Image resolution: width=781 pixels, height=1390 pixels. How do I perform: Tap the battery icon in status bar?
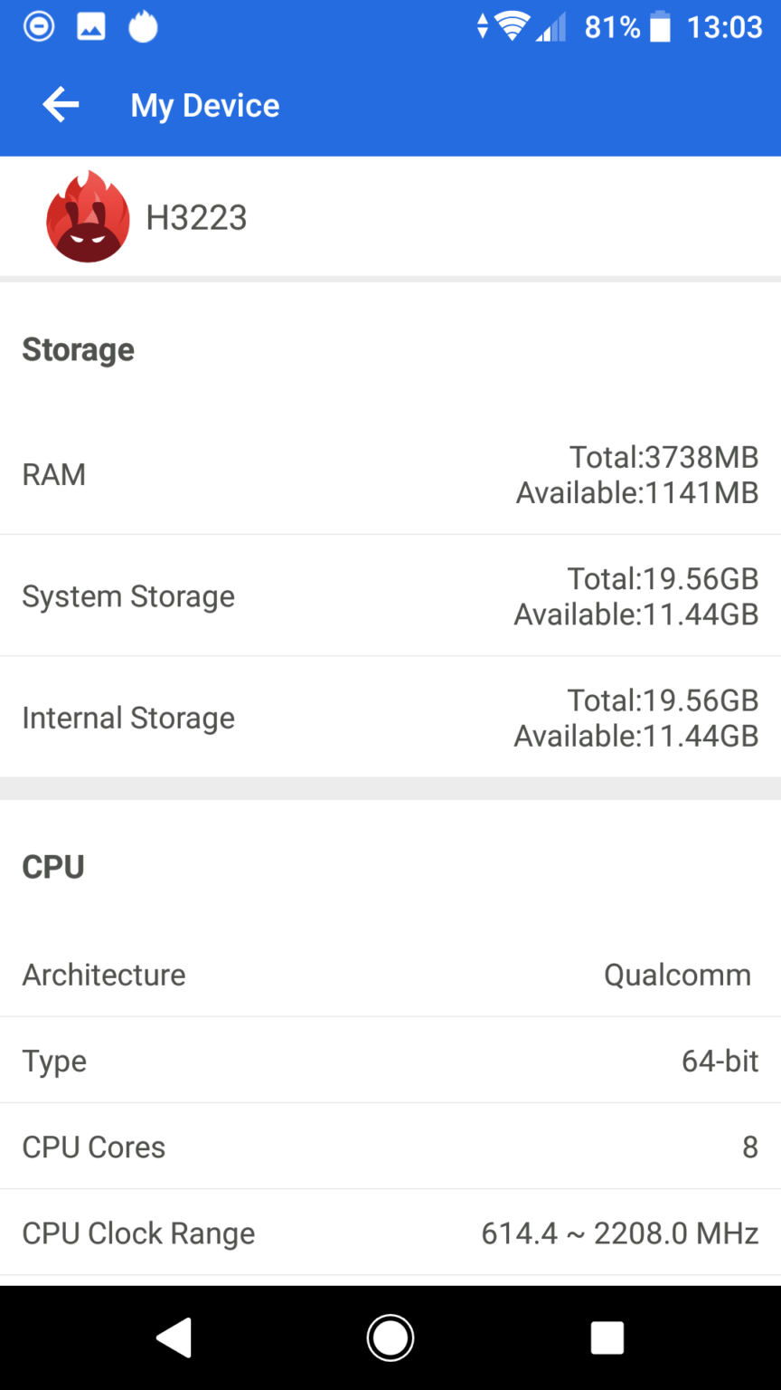pyautogui.click(x=661, y=27)
